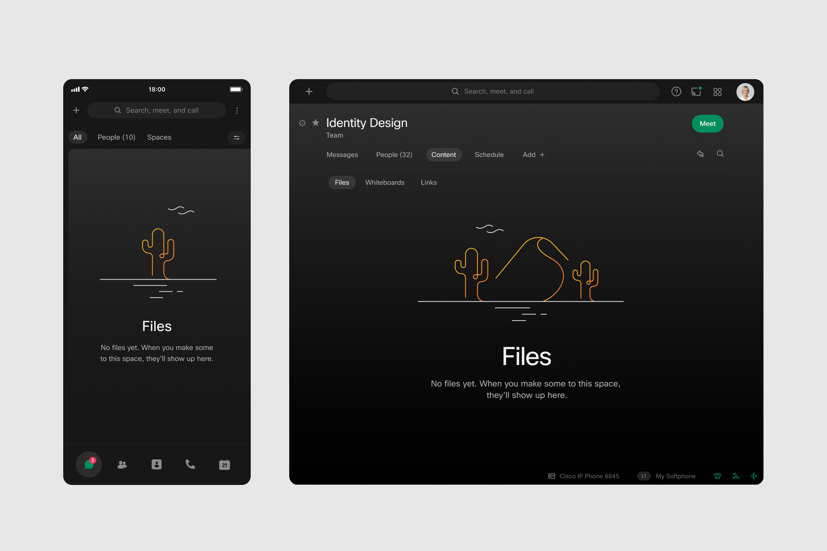
Task: Open the messaging tab with notification badge
Action: click(89, 464)
